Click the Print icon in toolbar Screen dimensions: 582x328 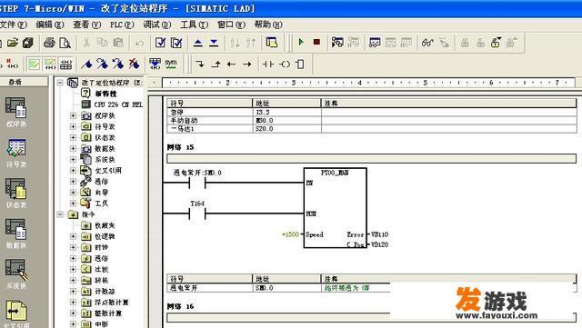point(49,43)
